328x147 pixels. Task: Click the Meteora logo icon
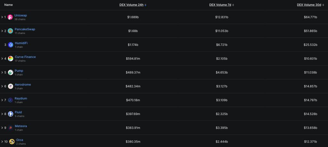[11, 127]
